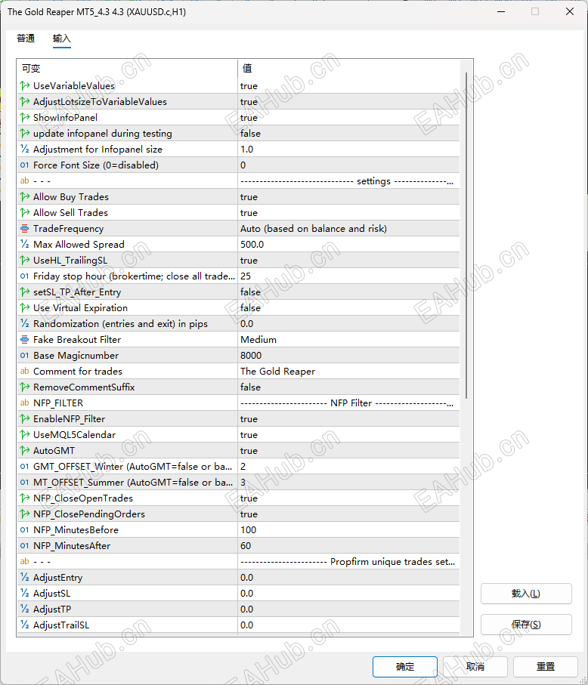Click the boolean icon beside Use Virtual Expiration
Image resolution: width=588 pixels, height=685 pixels.
[x=24, y=308]
